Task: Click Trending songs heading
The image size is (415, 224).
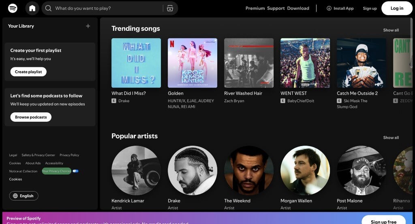Action: coord(135,28)
